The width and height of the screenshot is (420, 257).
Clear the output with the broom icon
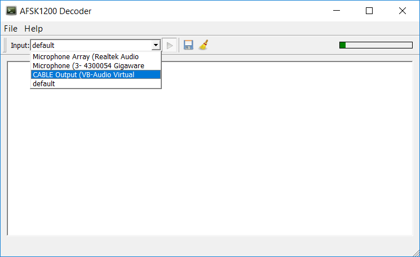tap(204, 45)
